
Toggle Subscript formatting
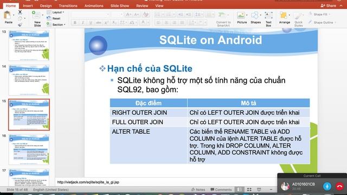tap(114, 23)
